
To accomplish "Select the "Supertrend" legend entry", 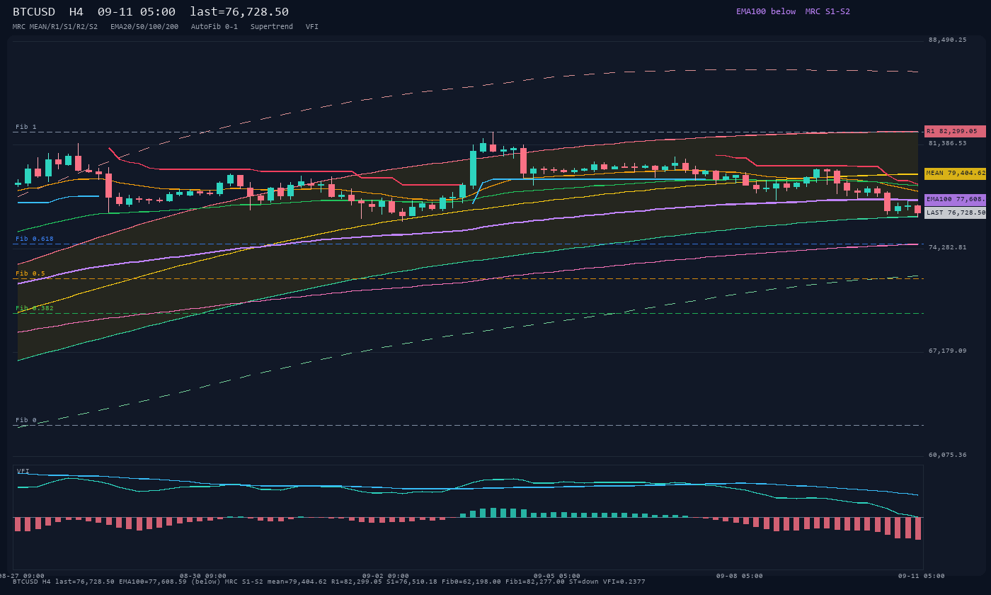I will pos(272,27).
